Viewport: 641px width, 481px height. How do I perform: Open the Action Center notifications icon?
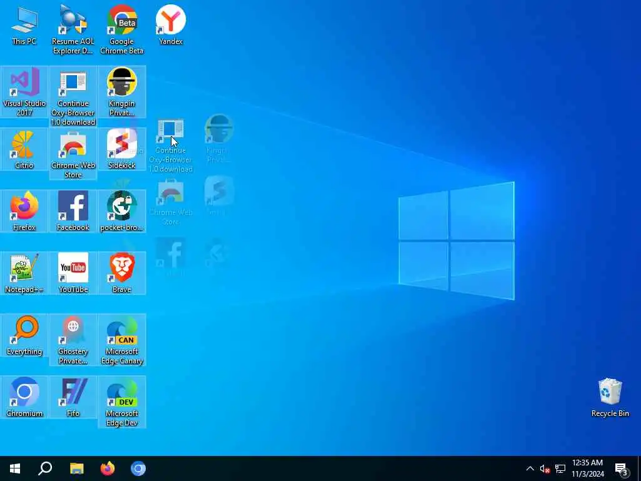pyautogui.click(x=622, y=468)
